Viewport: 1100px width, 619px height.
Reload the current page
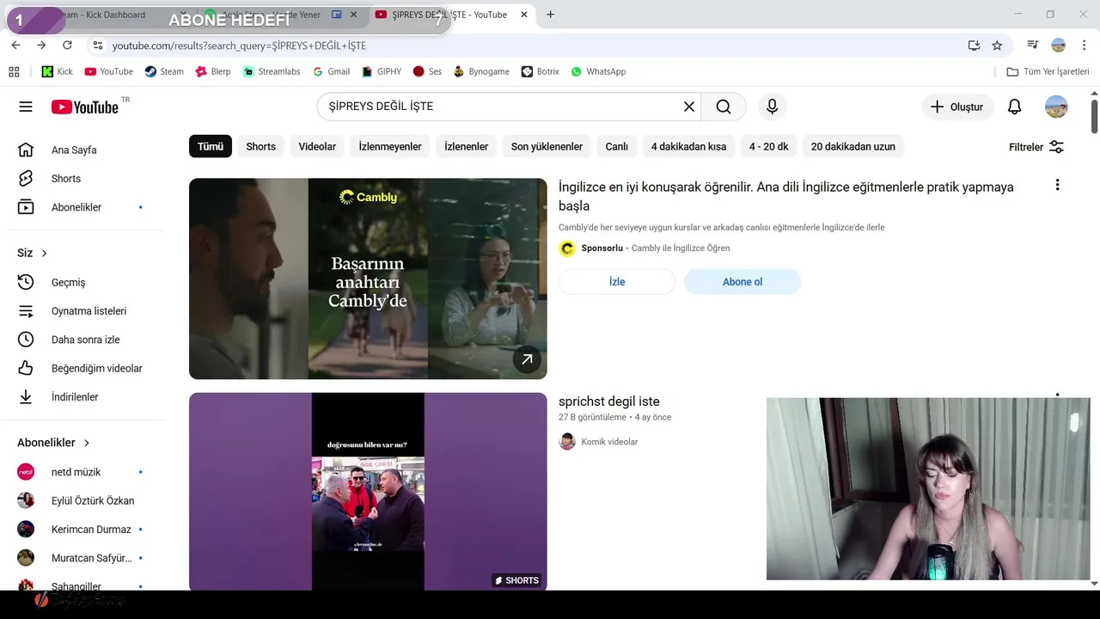click(x=67, y=46)
